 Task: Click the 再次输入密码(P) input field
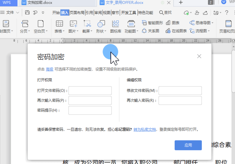click(90, 101)
